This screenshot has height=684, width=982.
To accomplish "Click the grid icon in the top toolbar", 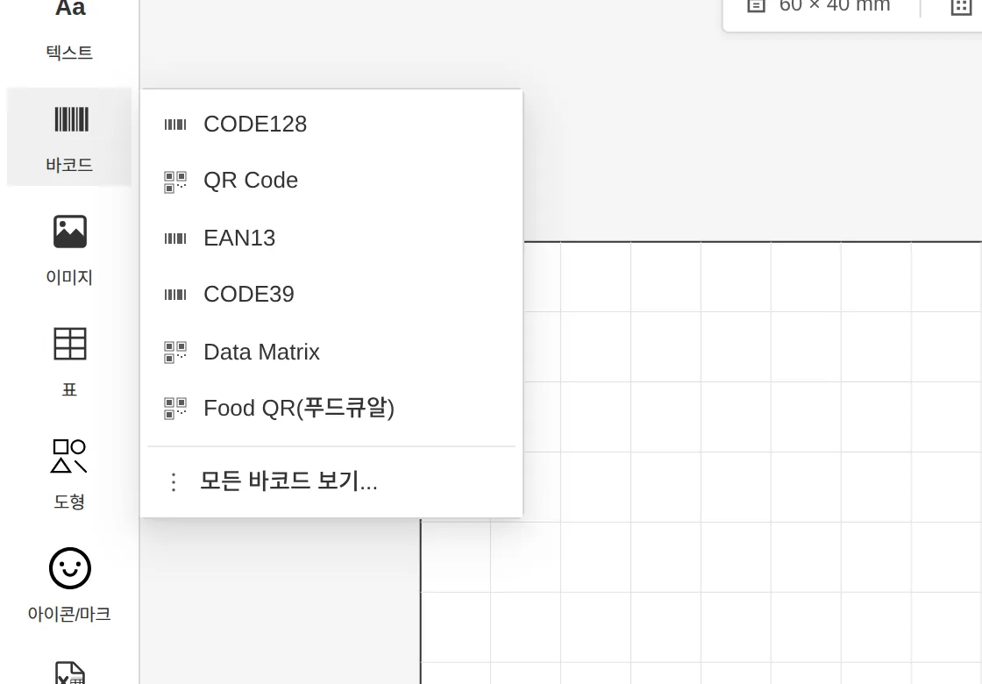I will click(x=961, y=6).
